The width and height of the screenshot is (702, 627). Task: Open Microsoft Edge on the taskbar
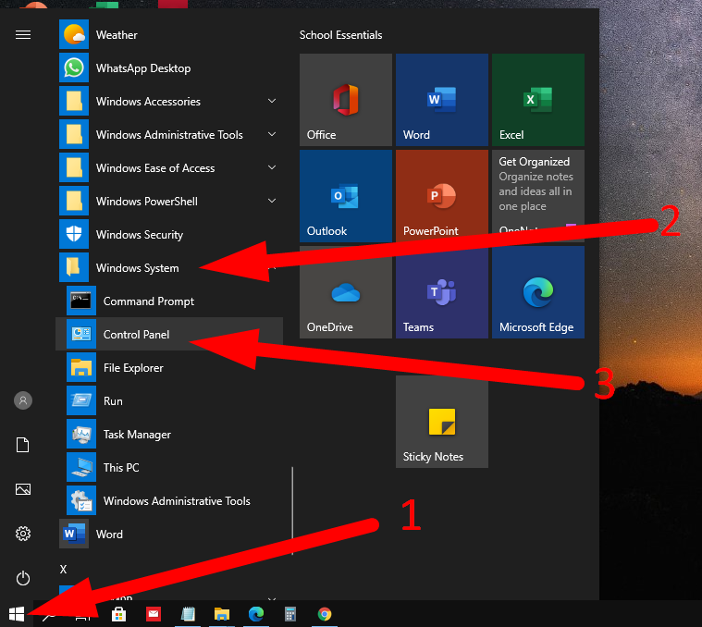click(x=256, y=614)
